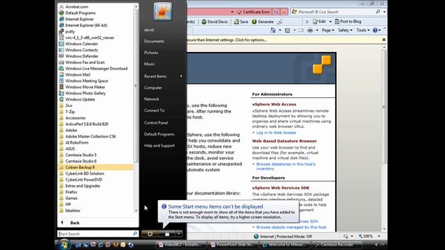
Task: Open Network from the Start menu
Action: pyautogui.click(x=152, y=99)
